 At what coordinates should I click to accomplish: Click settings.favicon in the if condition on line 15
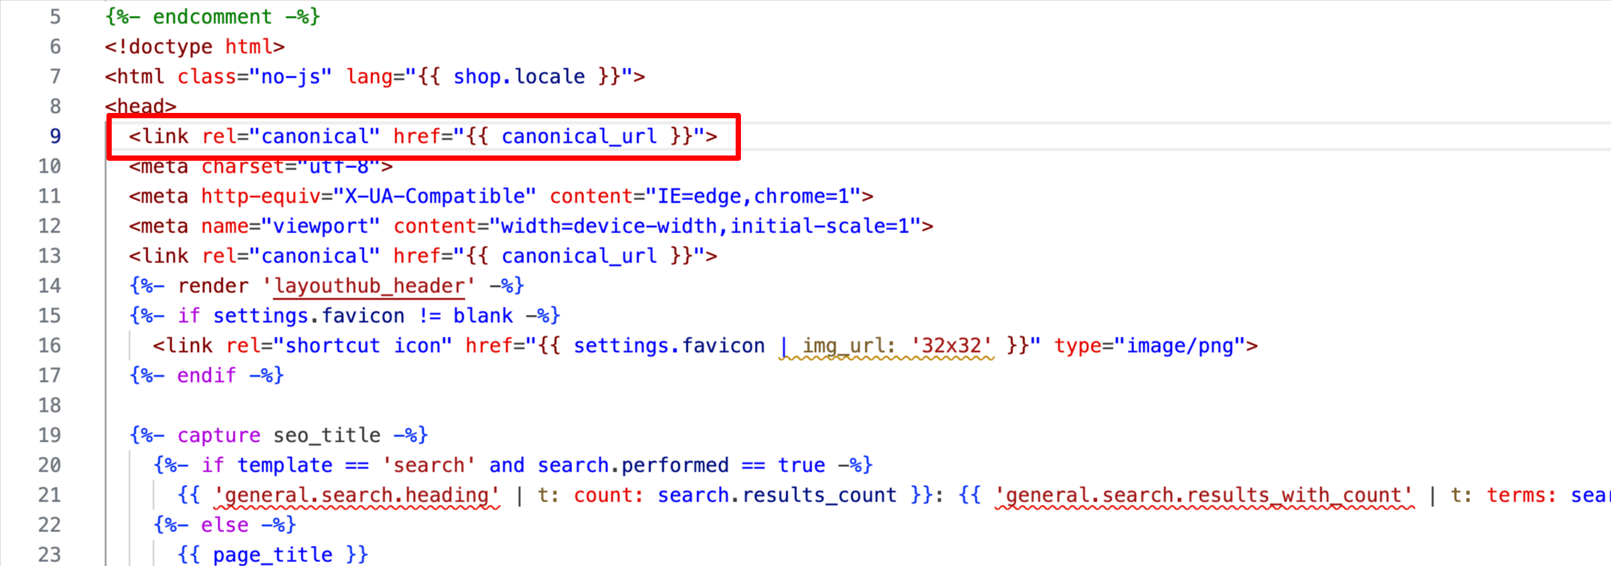pyautogui.click(x=309, y=316)
